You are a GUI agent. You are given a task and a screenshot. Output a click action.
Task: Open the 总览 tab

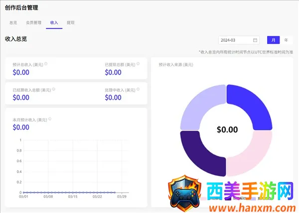[x=13, y=22]
